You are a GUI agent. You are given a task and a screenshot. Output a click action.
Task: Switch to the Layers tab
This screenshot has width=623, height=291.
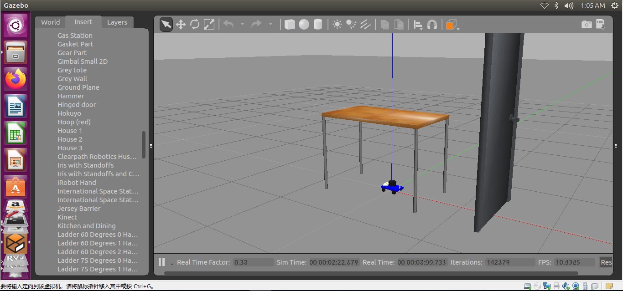click(x=117, y=22)
